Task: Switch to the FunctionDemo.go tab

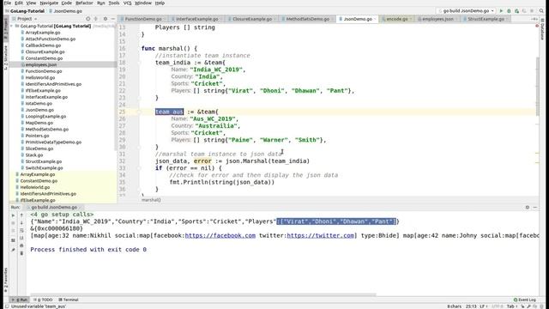Action: tap(143, 19)
